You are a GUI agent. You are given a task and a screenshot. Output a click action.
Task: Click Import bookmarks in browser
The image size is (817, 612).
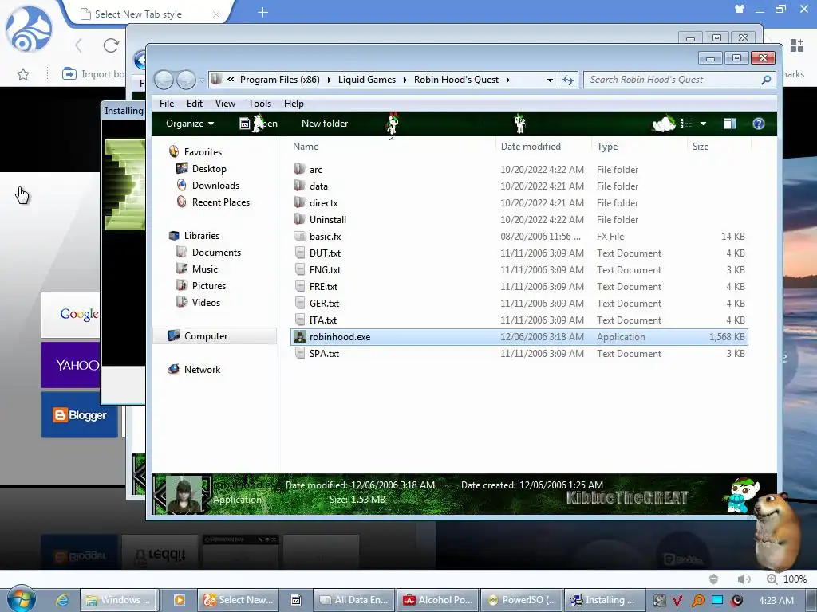point(94,74)
